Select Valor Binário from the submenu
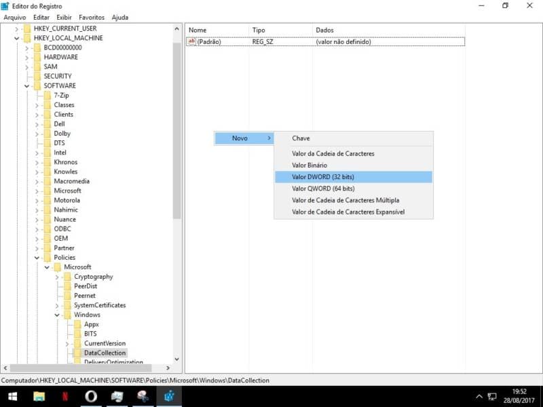The height and width of the screenshot is (407, 543). pos(354,166)
